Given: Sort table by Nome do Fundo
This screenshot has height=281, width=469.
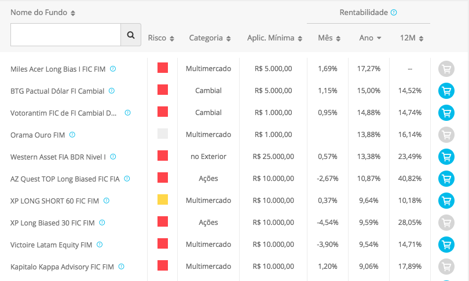Looking at the screenshot, I should 43,13.
